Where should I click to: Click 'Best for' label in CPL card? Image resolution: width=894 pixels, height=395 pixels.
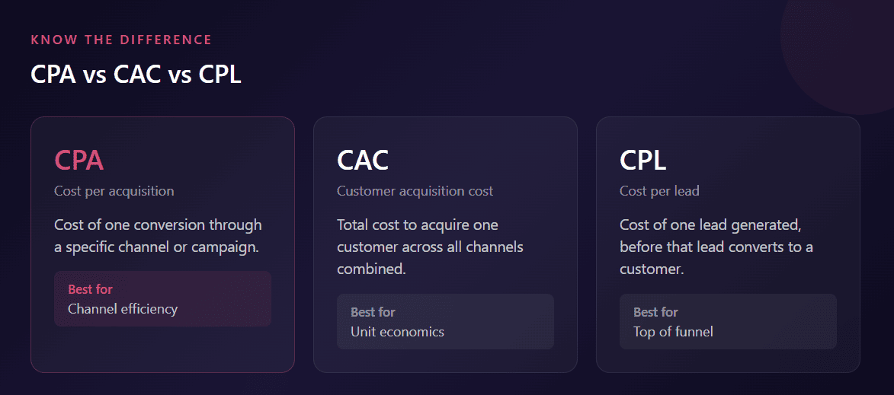655,312
